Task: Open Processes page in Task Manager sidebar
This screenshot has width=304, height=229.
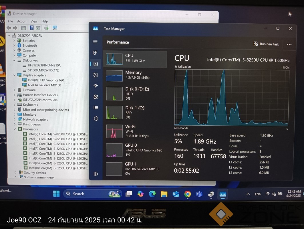Action: [x=96, y=53]
